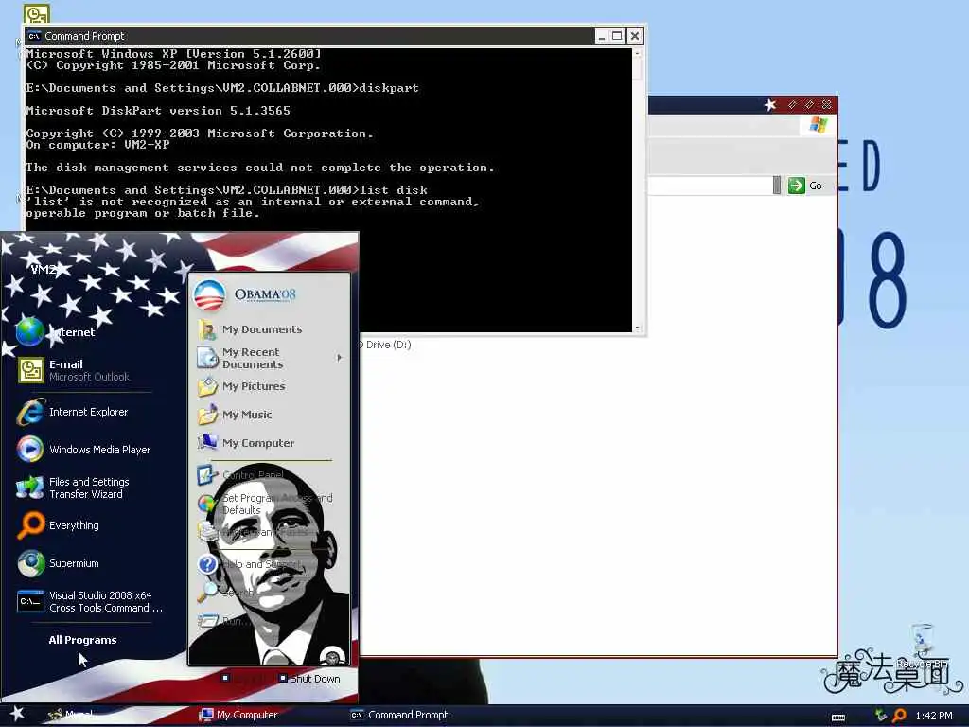Screen dimensions: 969x727
Task: Click the star button on My Computer title bar
Action: [770, 104]
